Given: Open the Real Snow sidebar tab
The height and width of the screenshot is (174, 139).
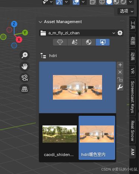Looking at the screenshot, I should (133, 131).
